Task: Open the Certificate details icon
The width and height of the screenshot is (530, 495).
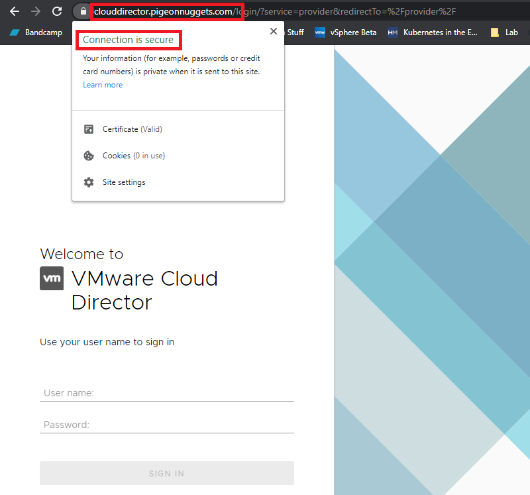Action: click(x=89, y=129)
